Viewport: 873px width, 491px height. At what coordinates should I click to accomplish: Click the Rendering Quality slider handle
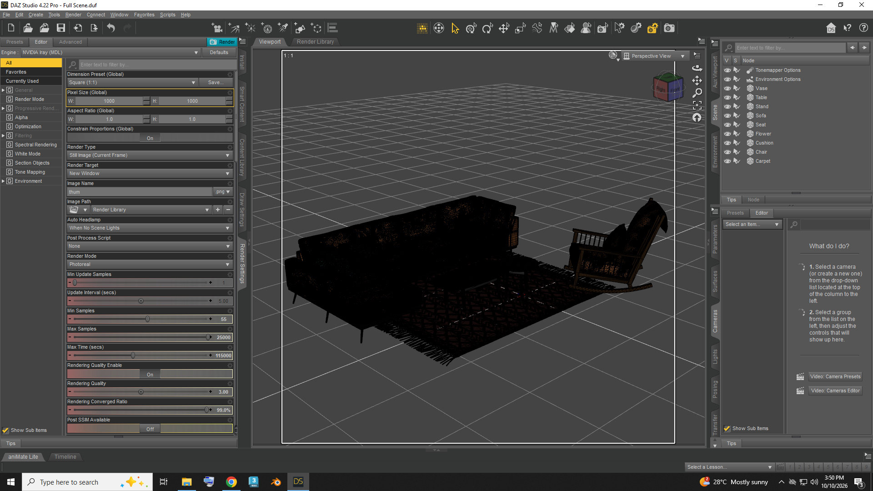pyautogui.click(x=141, y=392)
